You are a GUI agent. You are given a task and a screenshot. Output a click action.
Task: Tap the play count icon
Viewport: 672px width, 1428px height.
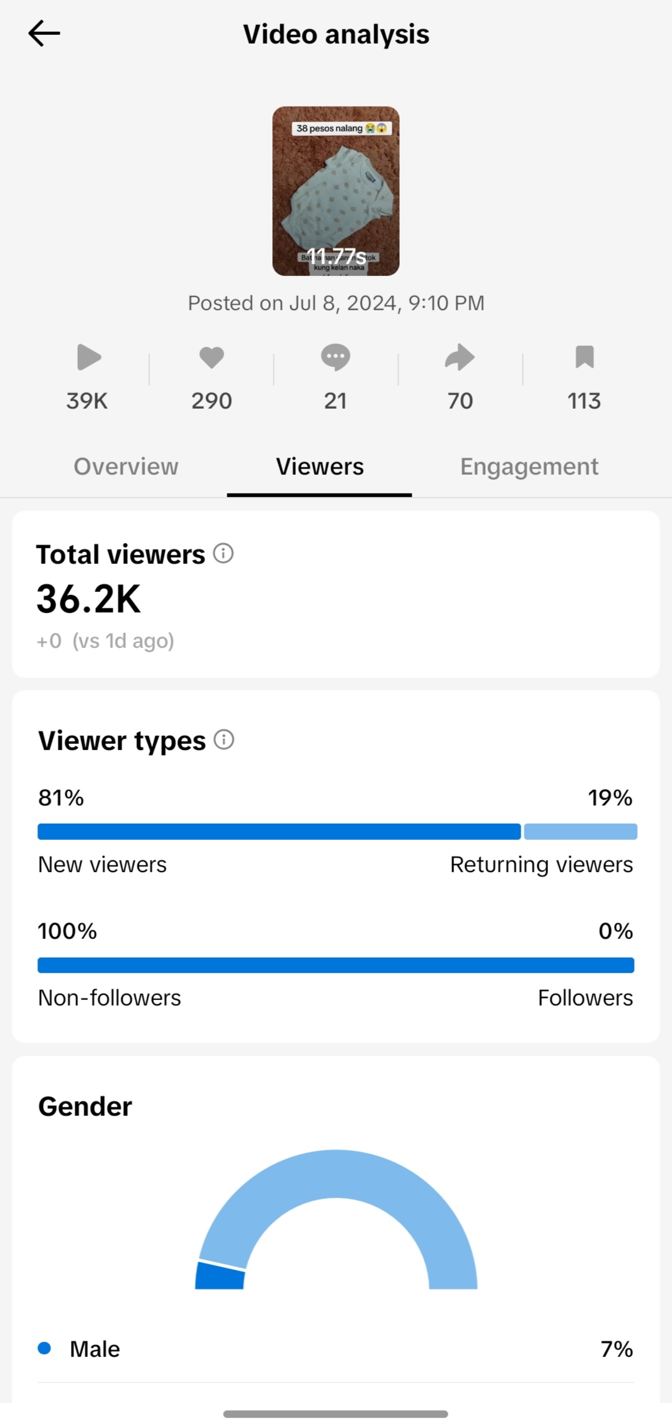88,358
